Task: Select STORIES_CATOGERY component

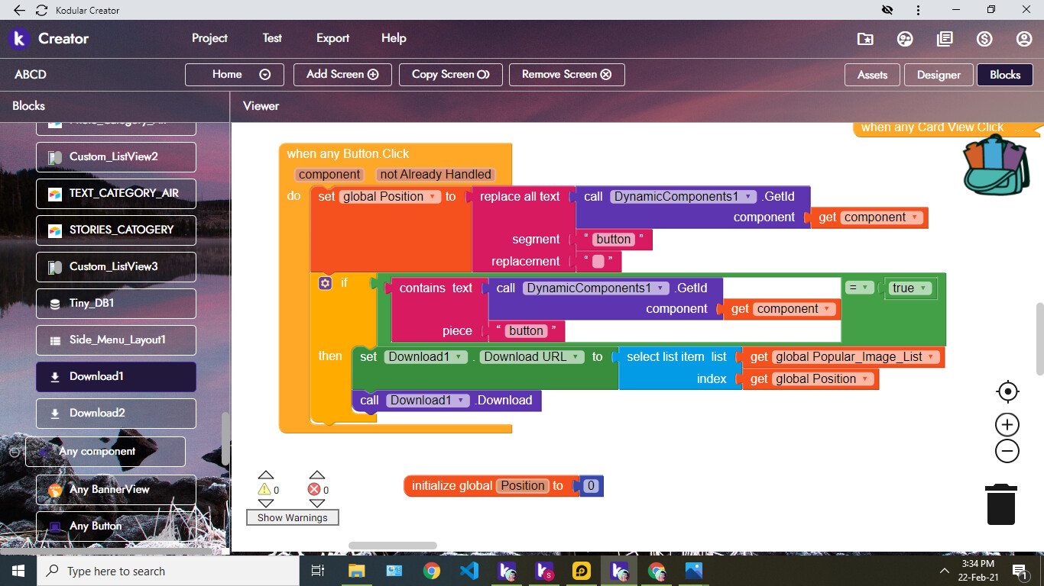Action: 116,230
